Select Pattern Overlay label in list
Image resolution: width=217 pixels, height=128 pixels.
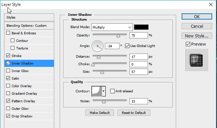click(23, 101)
